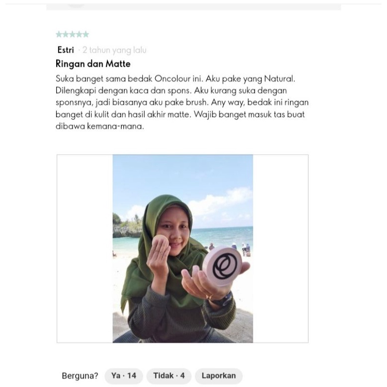Screen dimensions: 387x387
Task: Vote 'Tidak' on the review
Action: click(169, 376)
